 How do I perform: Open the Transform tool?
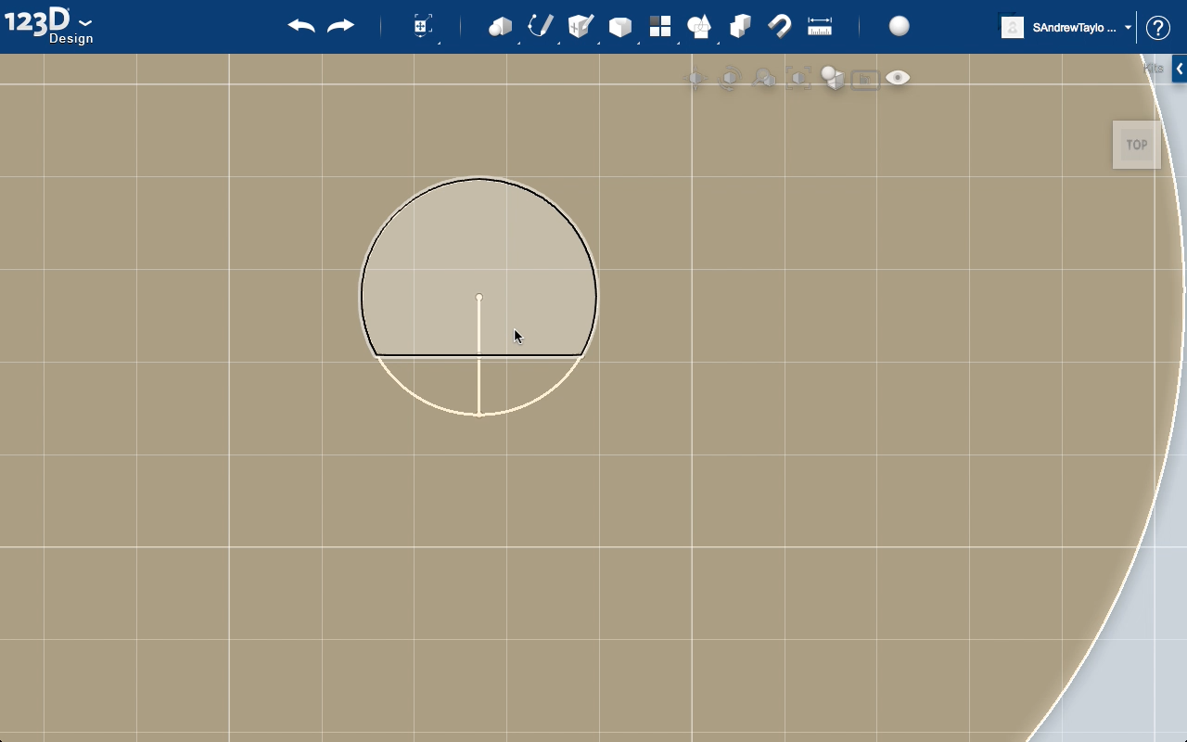[x=422, y=26]
